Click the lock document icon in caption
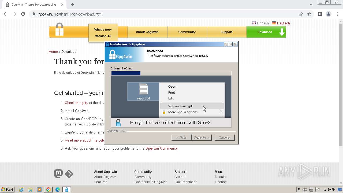This screenshot has height=193, width=343. click(x=118, y=123)
